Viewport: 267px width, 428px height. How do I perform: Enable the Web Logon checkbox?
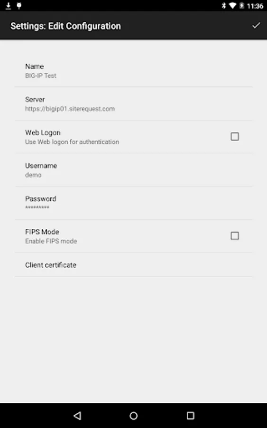point(235,136)
